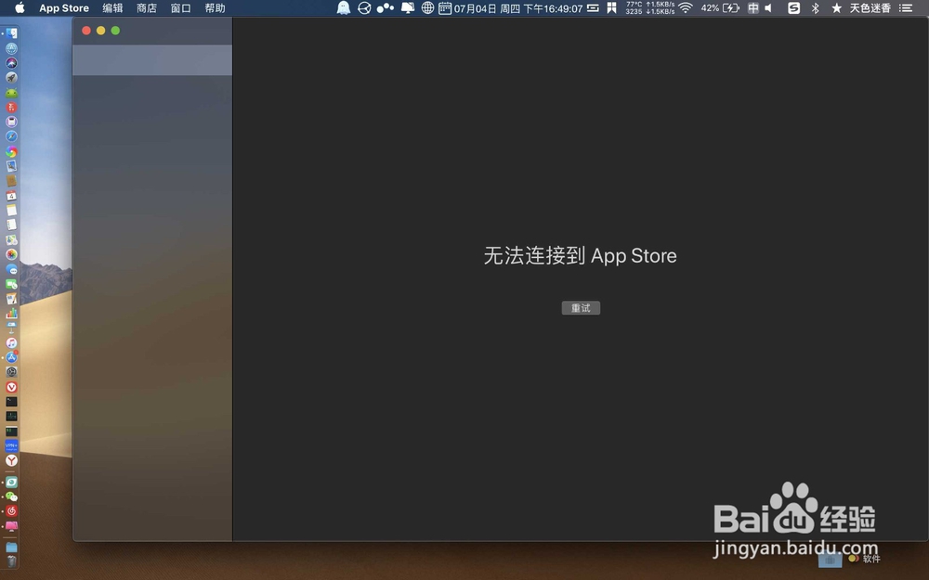Image resolution: width=929 pixels, height=580 pixels.
Task: Open the 天色迷香 user menu
Action: click(x=870, y=7)
